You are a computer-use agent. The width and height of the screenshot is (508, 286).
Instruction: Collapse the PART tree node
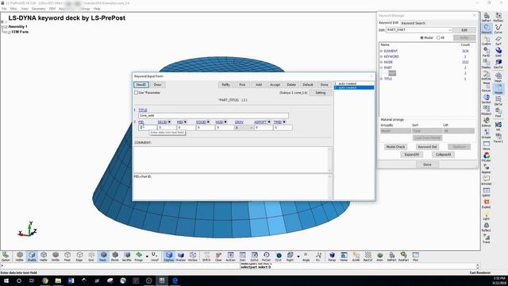click(x=381, y=68)
